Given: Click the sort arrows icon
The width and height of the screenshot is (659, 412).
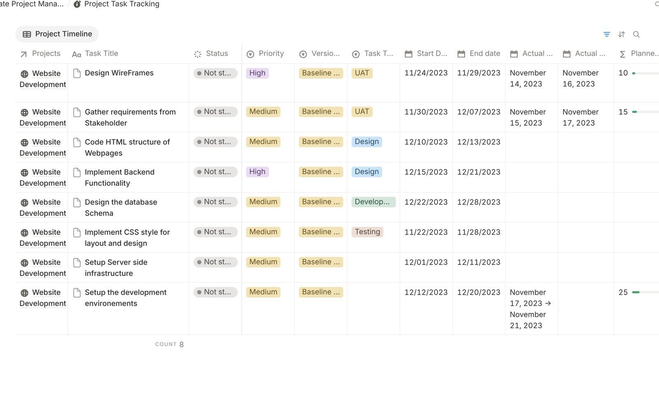Looking at the screenshot, I should 622,34.
